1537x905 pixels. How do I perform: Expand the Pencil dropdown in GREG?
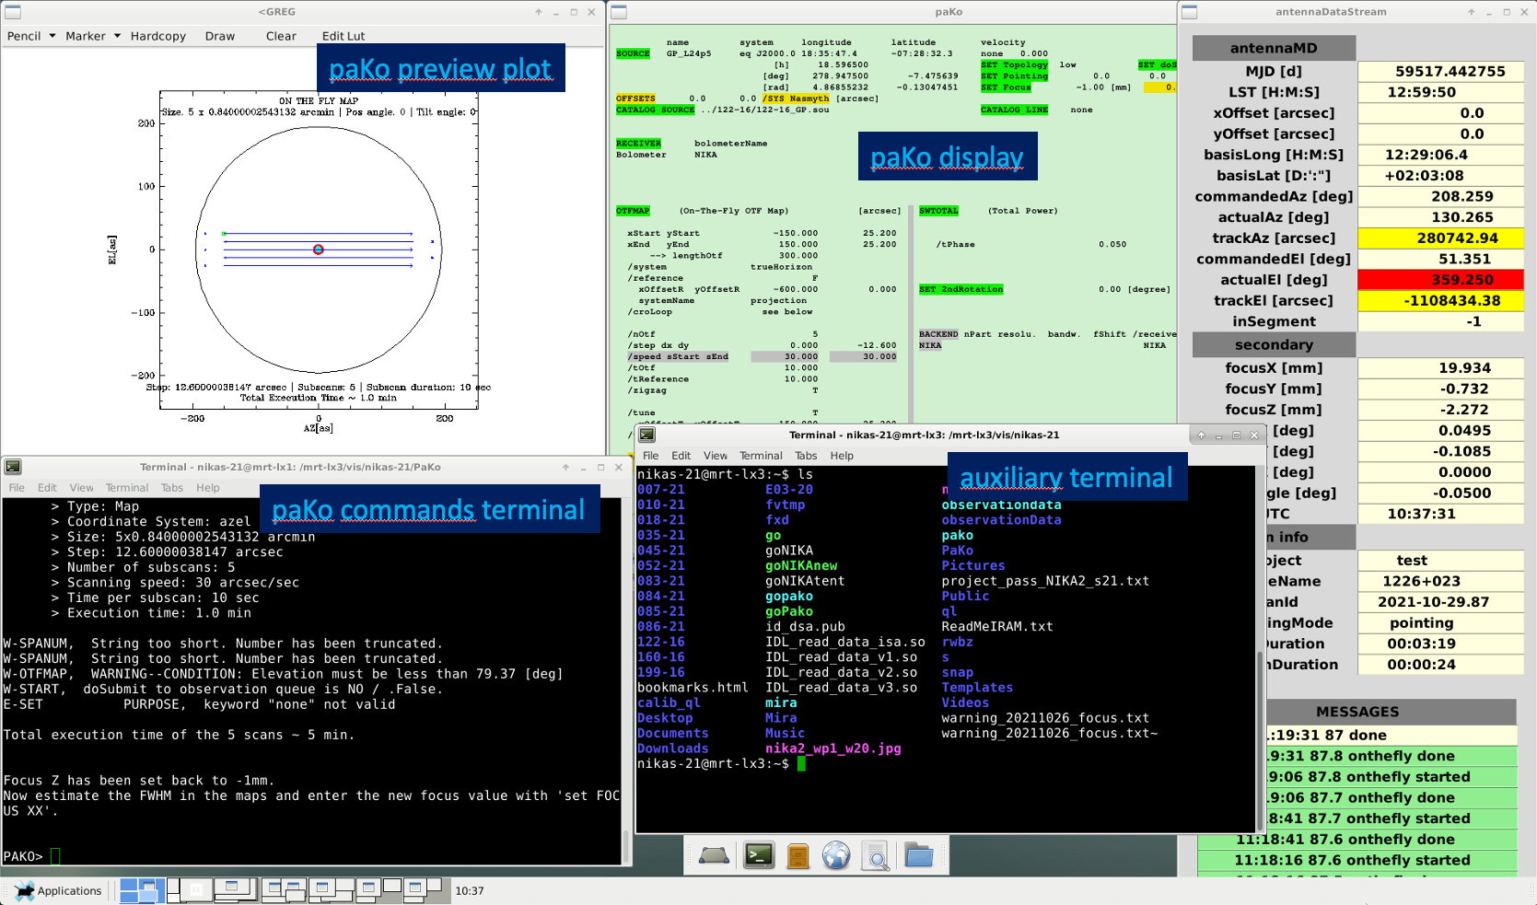(x=52, y=36)
